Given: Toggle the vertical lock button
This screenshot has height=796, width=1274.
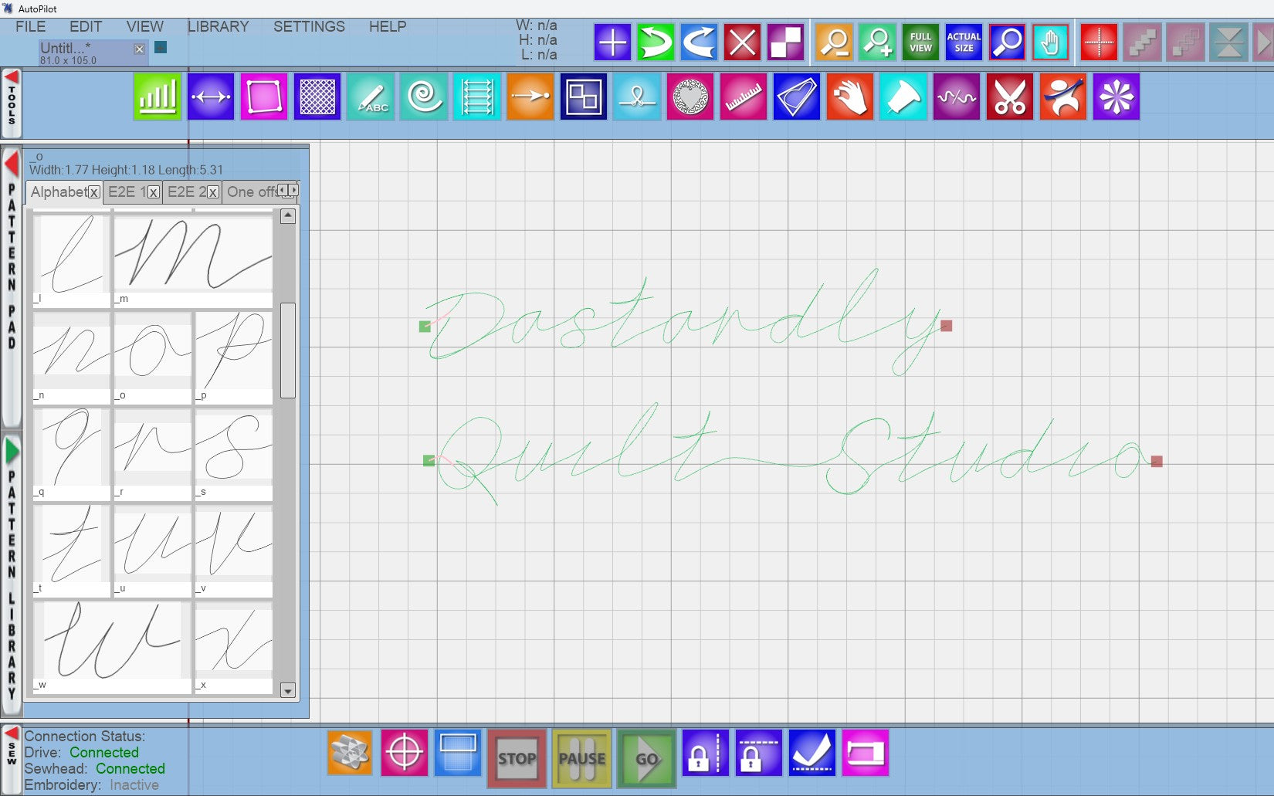Looking at the screenshot, I should pyautogui.click(x=705, y=753).
